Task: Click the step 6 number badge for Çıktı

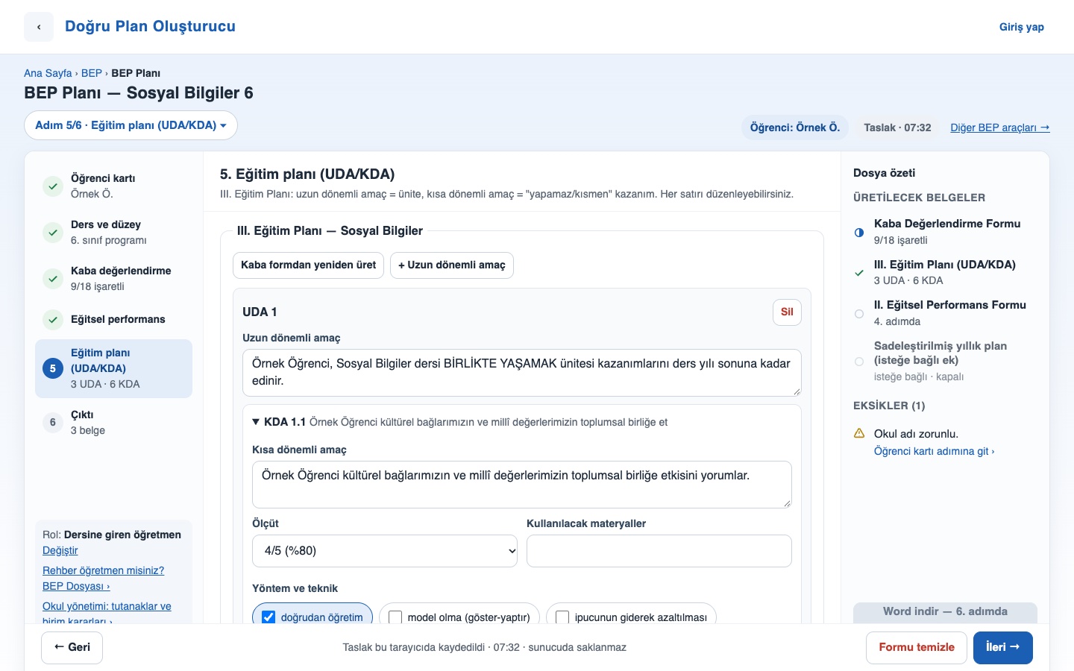Action: (52, 423)
